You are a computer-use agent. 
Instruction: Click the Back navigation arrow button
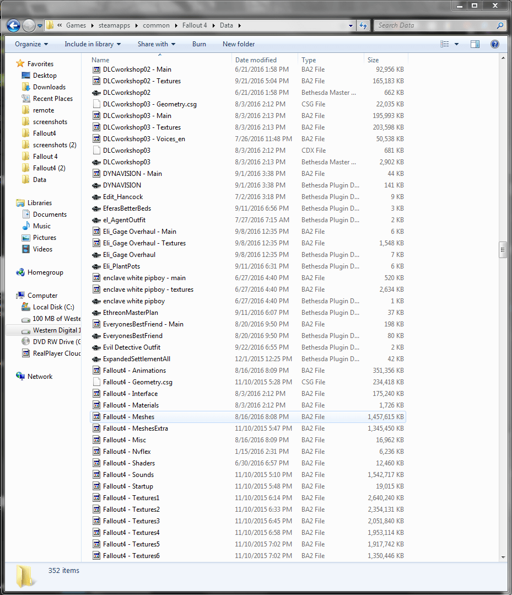[14, 25]
